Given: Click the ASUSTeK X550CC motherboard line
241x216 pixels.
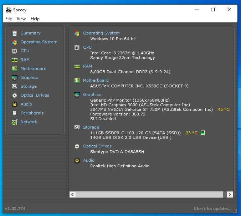Looking at the screenshot, I should click(x=139, y=86).
